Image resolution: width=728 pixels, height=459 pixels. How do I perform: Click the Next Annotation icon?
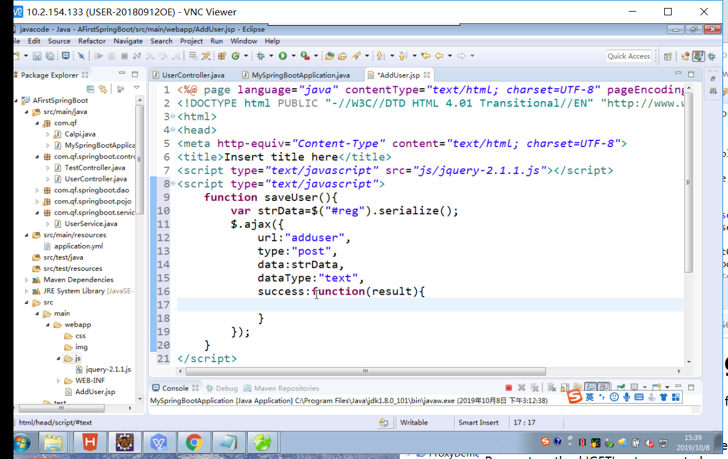(x=381, y=56)
